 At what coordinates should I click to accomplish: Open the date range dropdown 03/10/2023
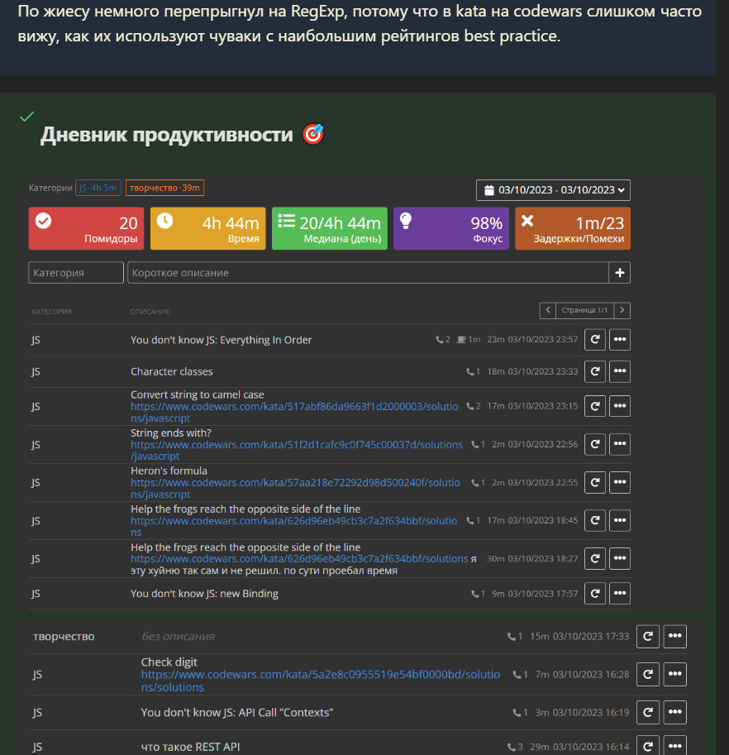point(554,189)
